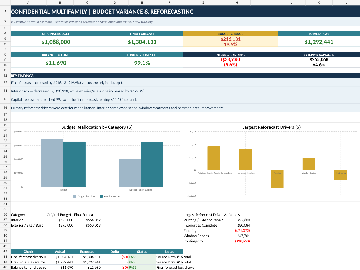
Task: Select the Exterior Original Budget gray bar
Action: tap(130, 173)
